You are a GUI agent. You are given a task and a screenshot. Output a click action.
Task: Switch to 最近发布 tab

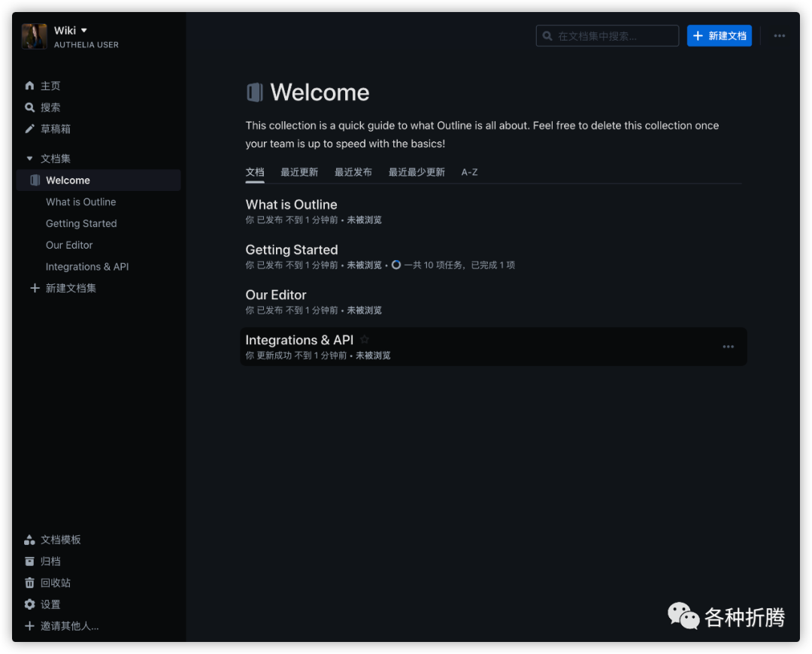[x=353, y=172]
